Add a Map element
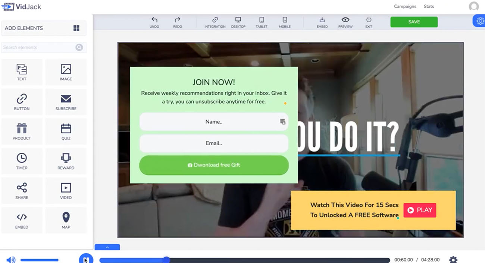Screen dimensions: 485x263 click(66, 220)
